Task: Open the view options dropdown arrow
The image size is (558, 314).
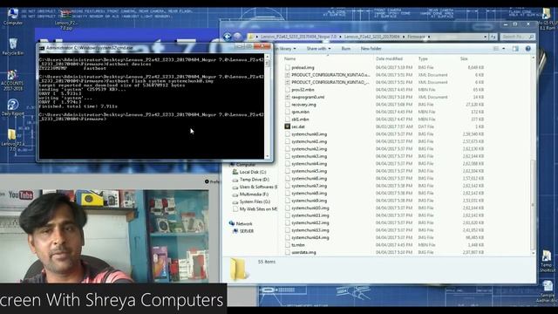Action: 504,49
